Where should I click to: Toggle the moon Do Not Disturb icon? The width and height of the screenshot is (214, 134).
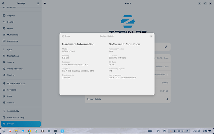[175, 131]
